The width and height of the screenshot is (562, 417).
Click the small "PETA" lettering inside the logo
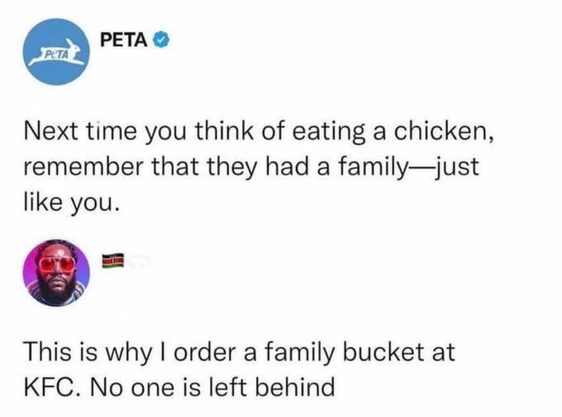click(x=53, y=55)
